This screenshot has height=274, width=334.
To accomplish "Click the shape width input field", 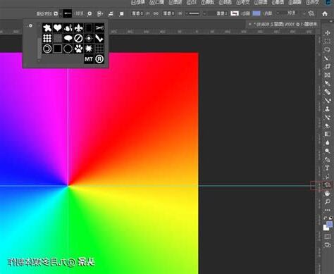I will point(168,13).
